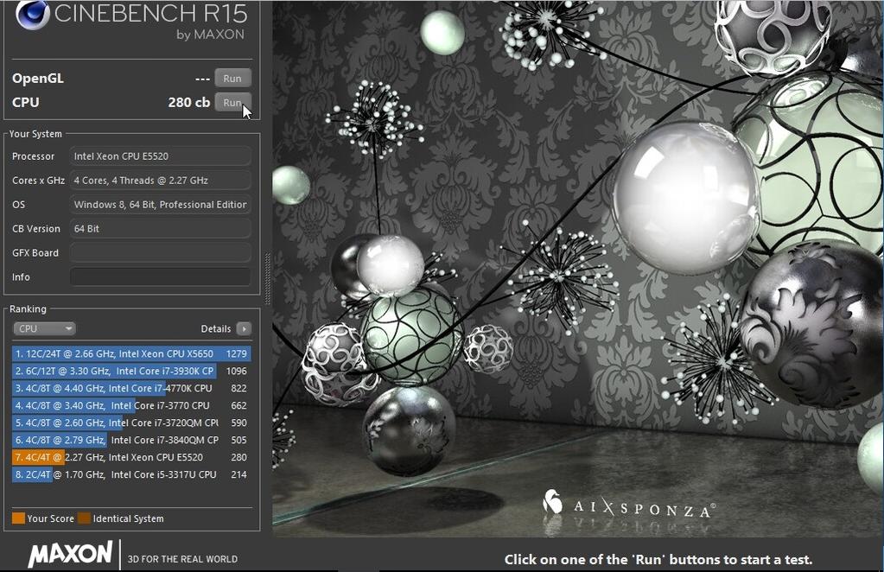Click the 280 cb CPU score
This screenshot has height=572, width=884.
click(189, 103)
